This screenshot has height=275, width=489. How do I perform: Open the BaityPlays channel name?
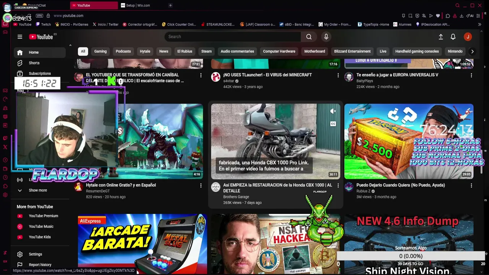pyautogui.click(x=364, y=81)
